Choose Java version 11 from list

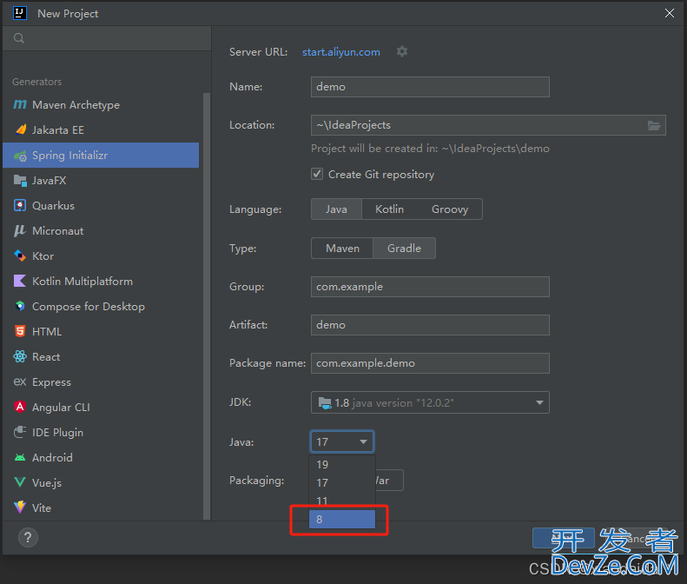coord(342,501)
